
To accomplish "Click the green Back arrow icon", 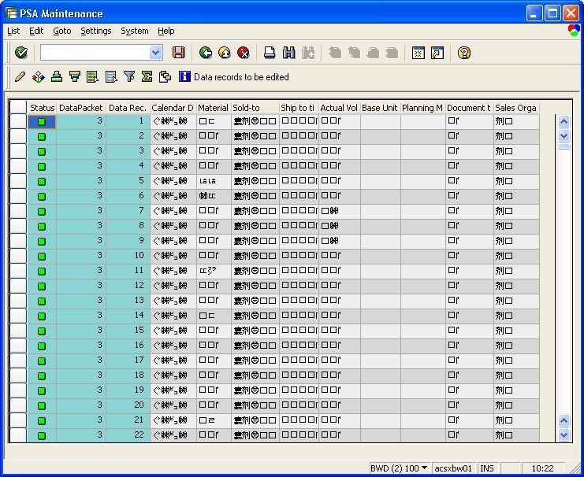I will pos(205,53).
